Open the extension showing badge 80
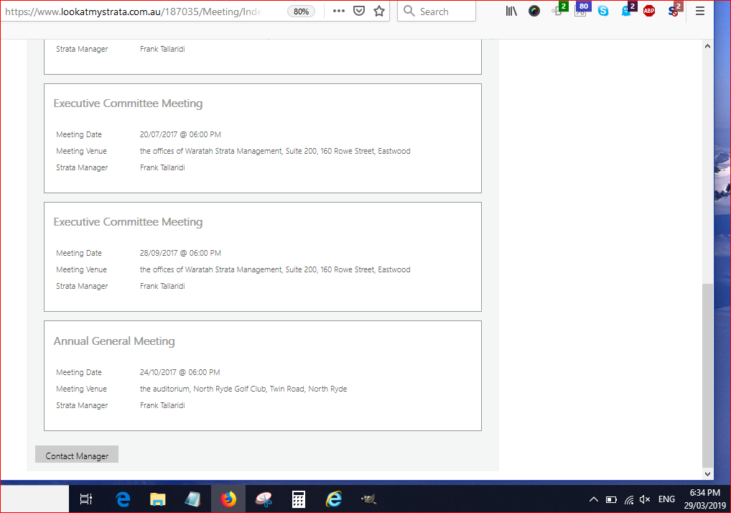The image size is (731, 513). tap(582, 9)
